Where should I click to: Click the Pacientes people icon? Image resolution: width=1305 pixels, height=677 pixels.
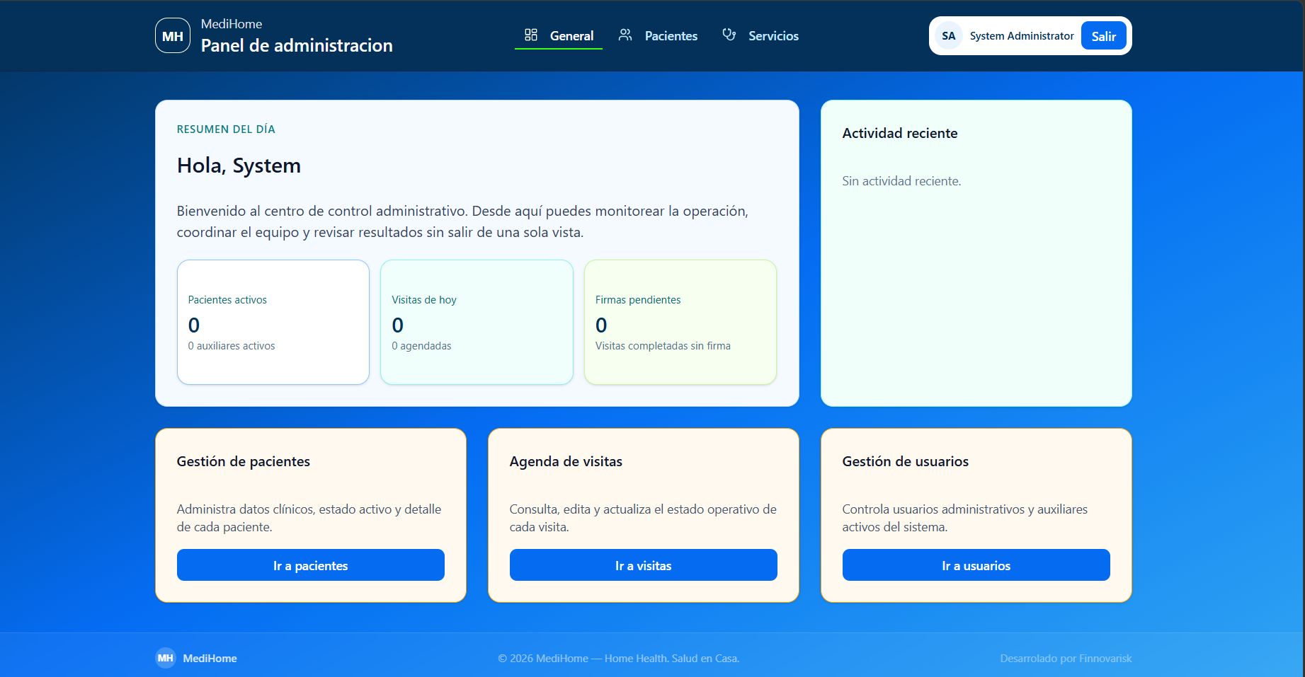click(625, 35)
